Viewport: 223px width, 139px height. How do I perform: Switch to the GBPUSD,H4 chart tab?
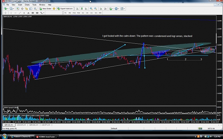(x=34, y=125)
